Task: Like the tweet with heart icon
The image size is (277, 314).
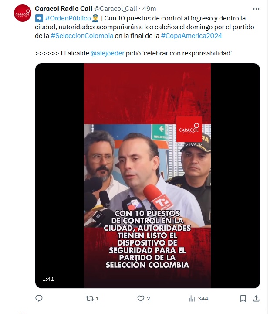Action: [141, 299]
